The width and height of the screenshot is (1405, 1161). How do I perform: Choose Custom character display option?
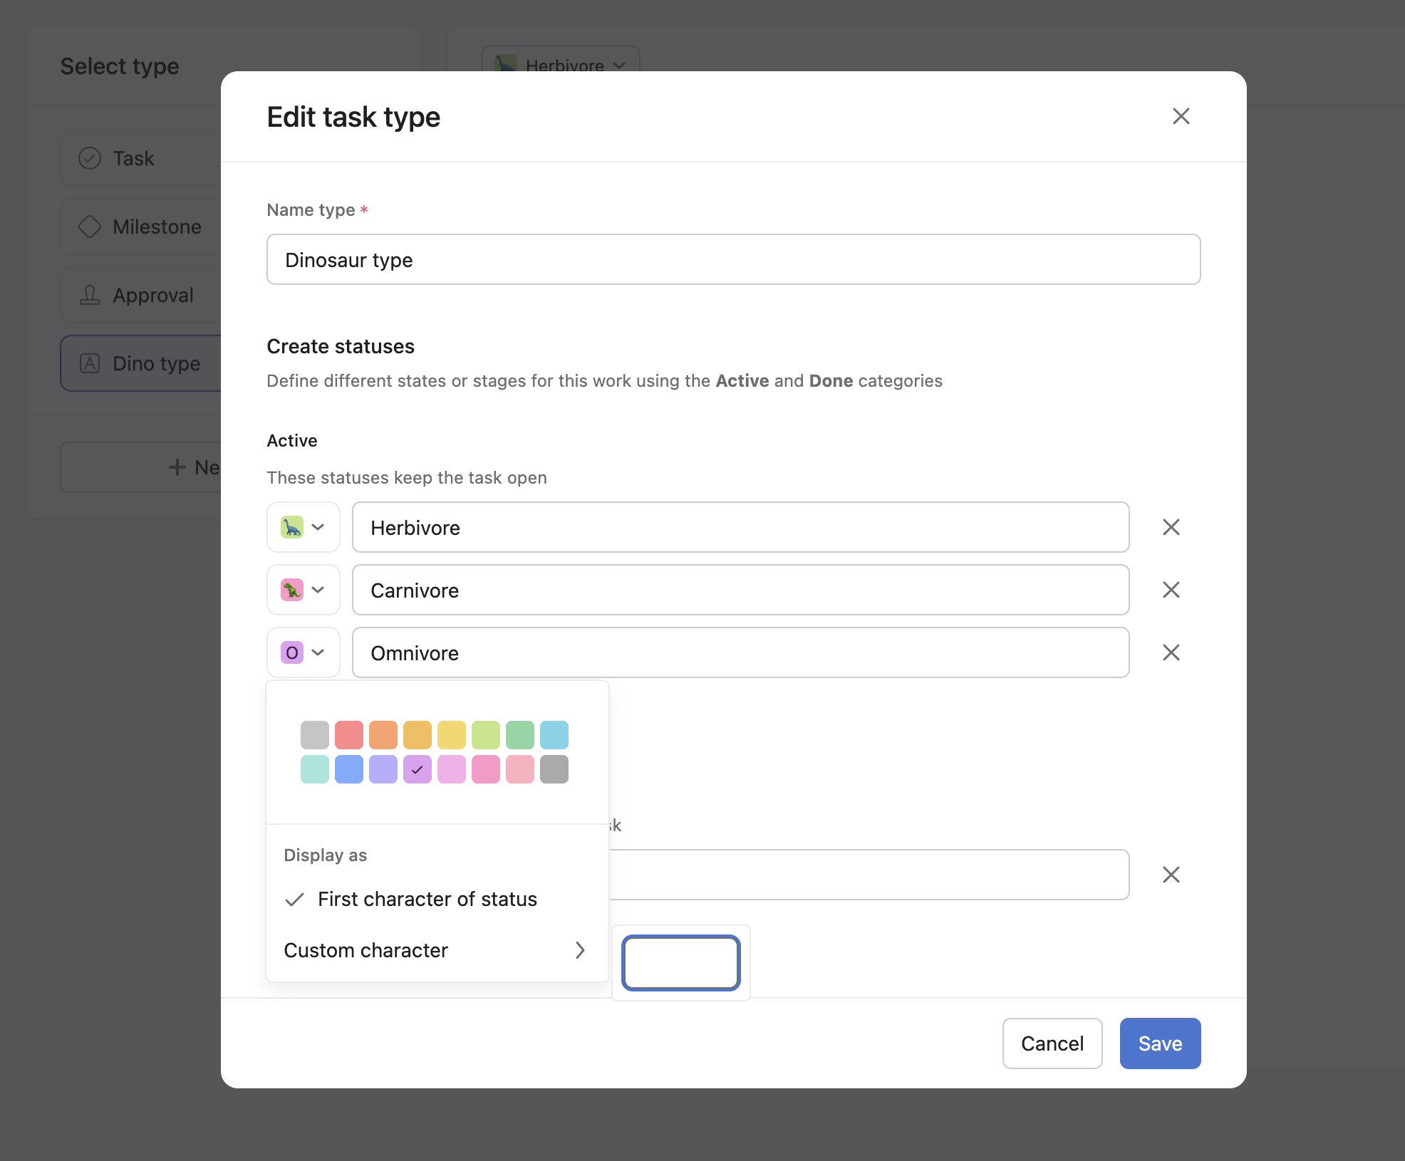coord(366,950)
